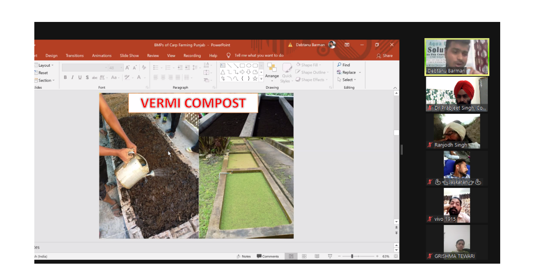The height and width of the screenshot is (277, 535).
Task: Select the 5-Point Star shape
Action: pos(255,79)
